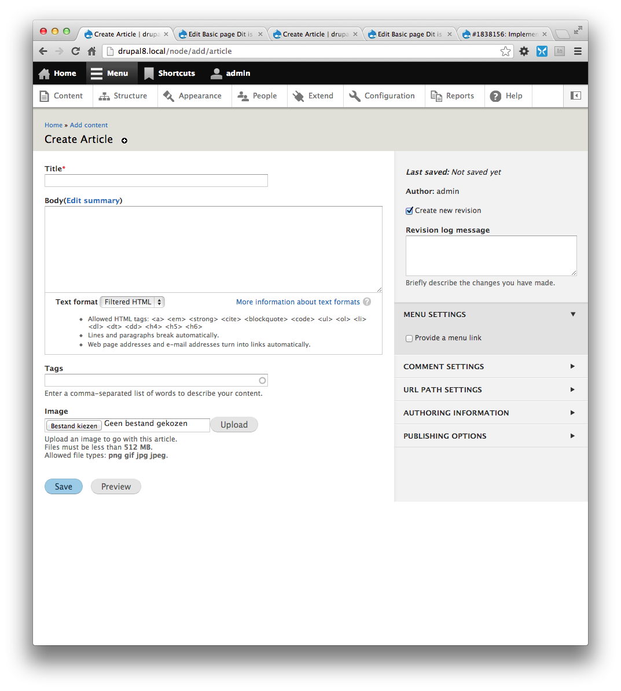Open the Shortcuts toolbar tab
The width and height of the screenshot is (621, 691).
click(x=170, y=73)
